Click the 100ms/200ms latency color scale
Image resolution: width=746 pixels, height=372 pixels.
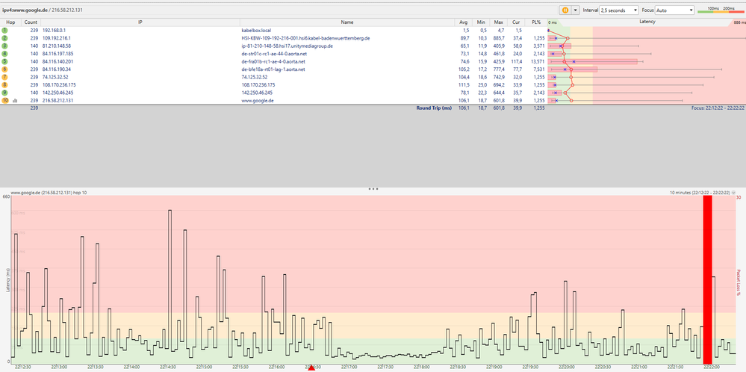(721, 10)
